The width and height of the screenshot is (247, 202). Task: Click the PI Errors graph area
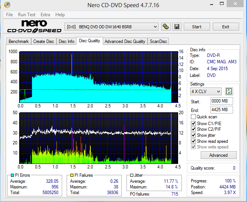(x=99, y=77)
